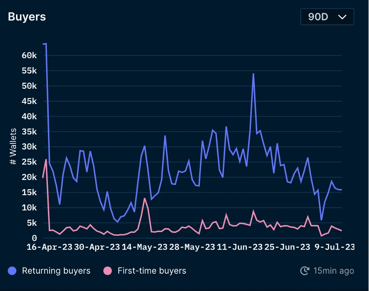Click the mid-May peak on the pink line
The width and height of the screenshot is (369, 291).
click(145, 198)
